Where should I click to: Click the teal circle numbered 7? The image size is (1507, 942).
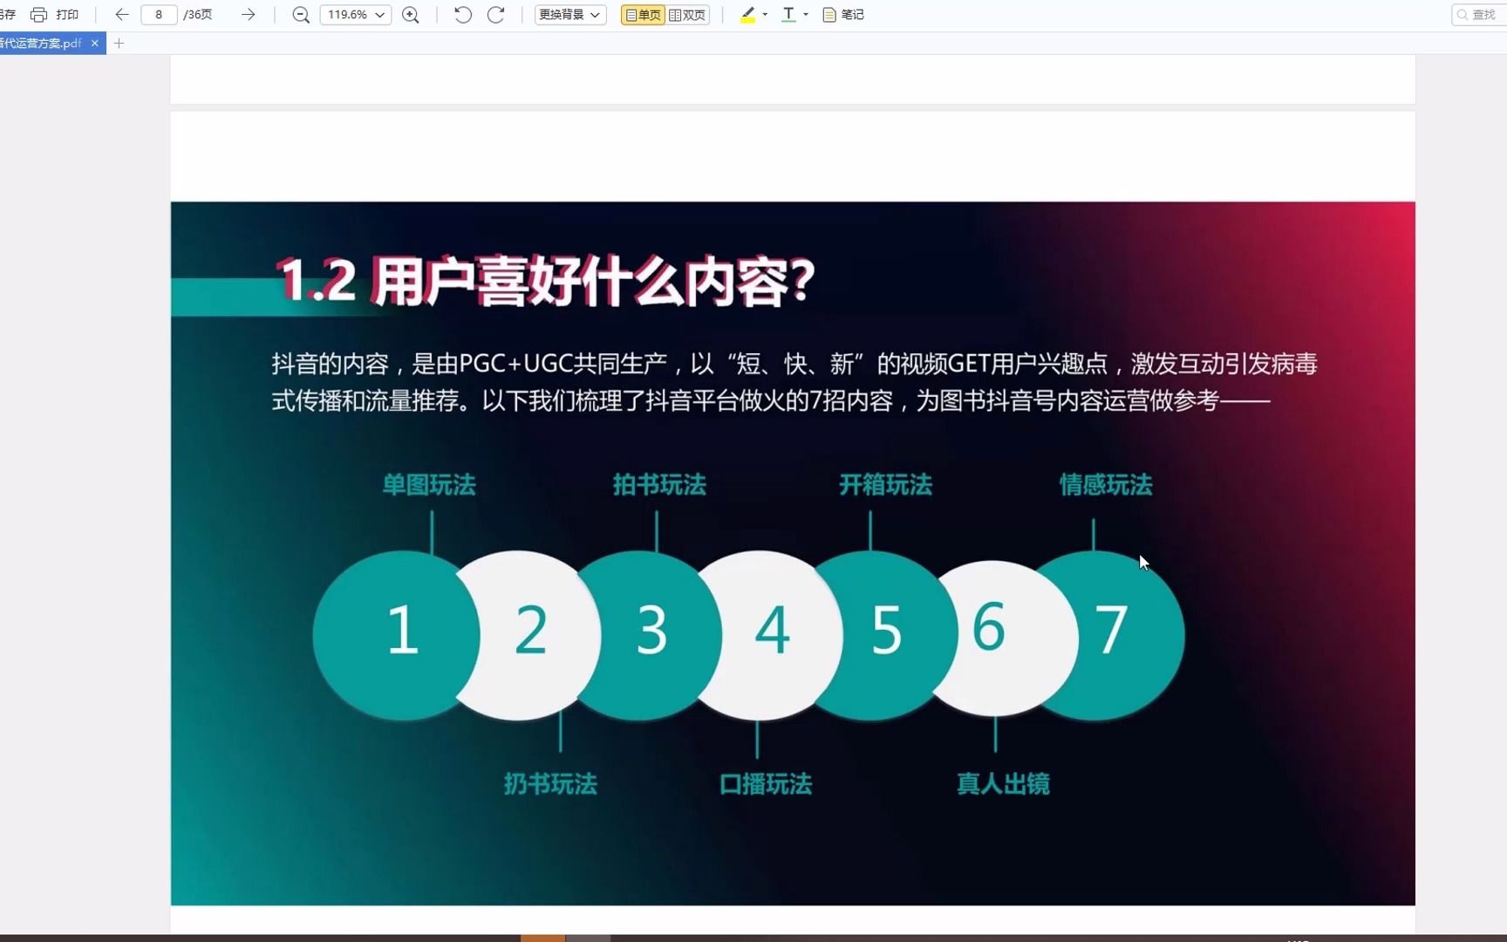(x=1112, y=635)
